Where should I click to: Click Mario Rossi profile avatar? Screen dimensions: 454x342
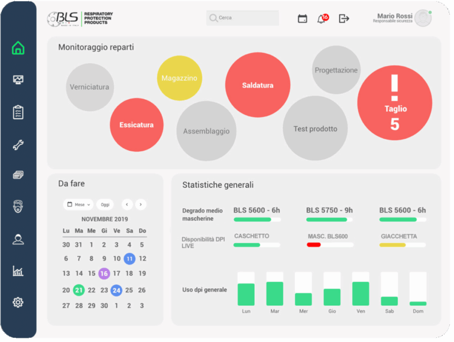tap(423, 18)
